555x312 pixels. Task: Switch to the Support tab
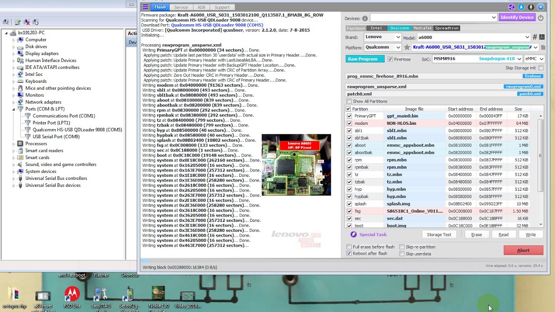pyautogui.click(x=222, y=7)
